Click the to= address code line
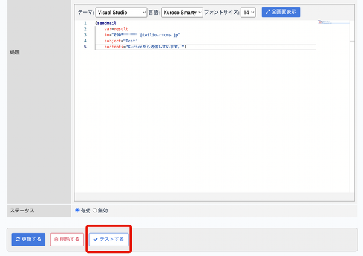Viewport: 363px width, 256px height. tap(142, 35)
